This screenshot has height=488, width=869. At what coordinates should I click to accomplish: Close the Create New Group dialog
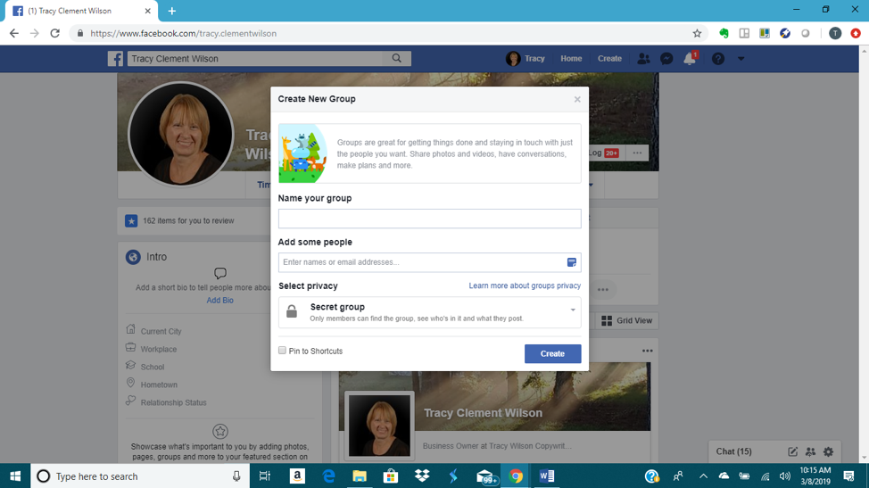coord(577,99)
